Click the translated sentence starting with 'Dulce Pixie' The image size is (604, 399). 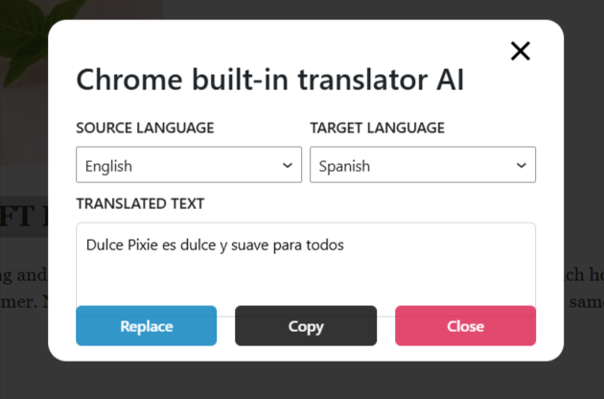pyautogui.click(x=215, y=246)
